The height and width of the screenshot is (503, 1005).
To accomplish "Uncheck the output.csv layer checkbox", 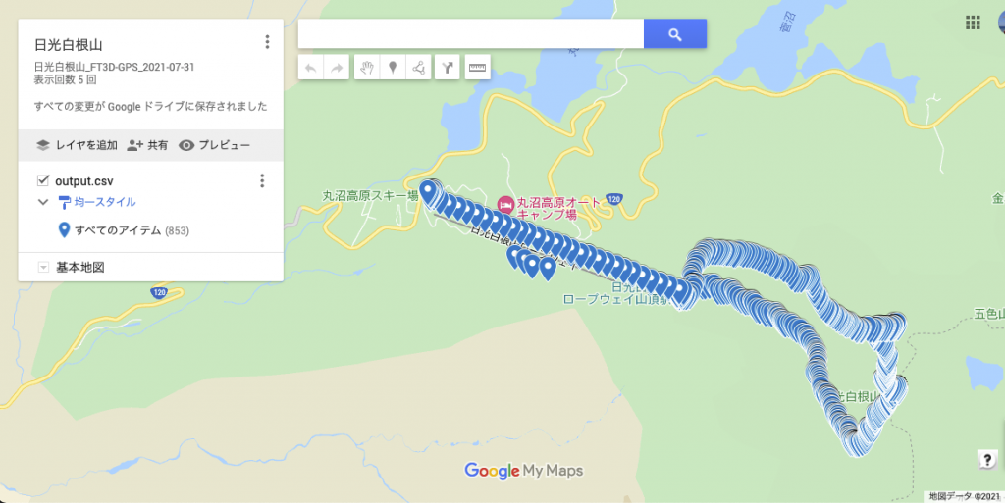I will coord(43,180).
